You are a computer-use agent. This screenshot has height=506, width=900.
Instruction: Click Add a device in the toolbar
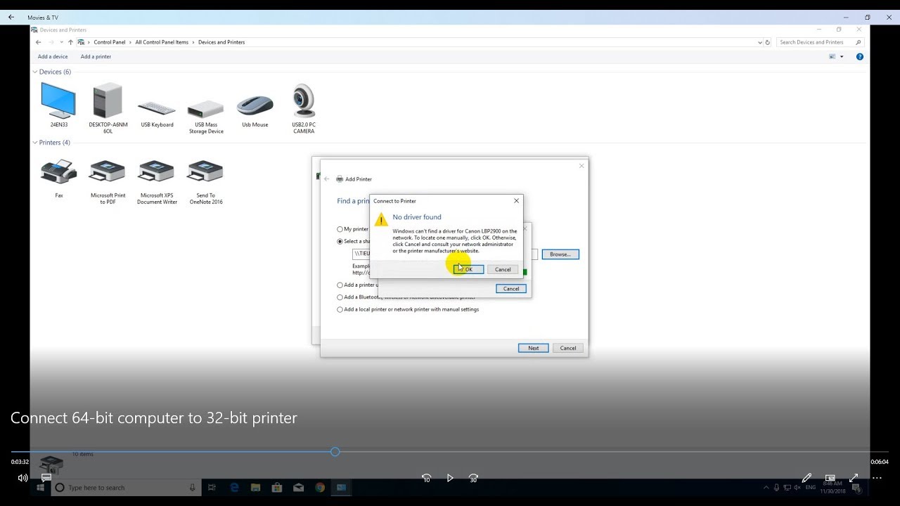click(x=53, y=56)
